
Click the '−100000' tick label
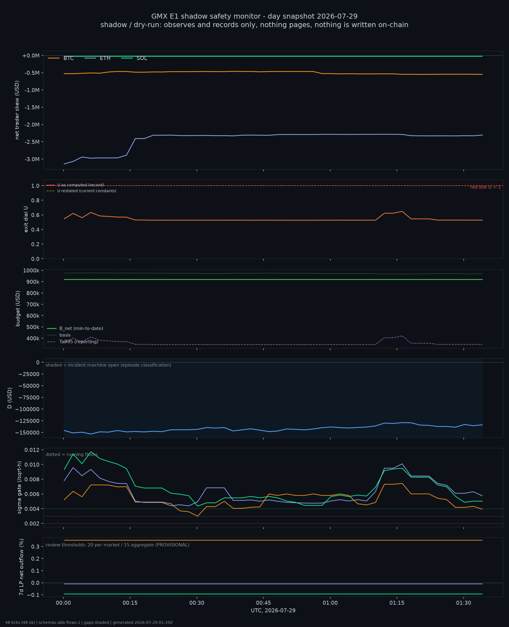click(x=28, y=409)
